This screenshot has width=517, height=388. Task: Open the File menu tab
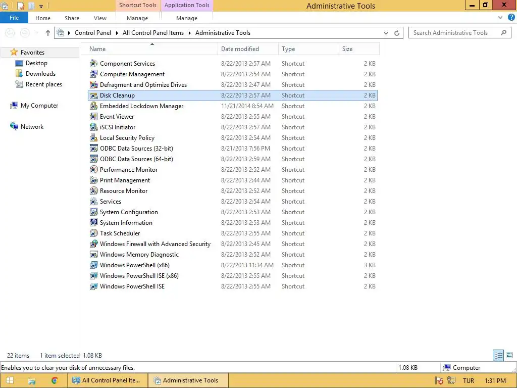click(14, 18)
